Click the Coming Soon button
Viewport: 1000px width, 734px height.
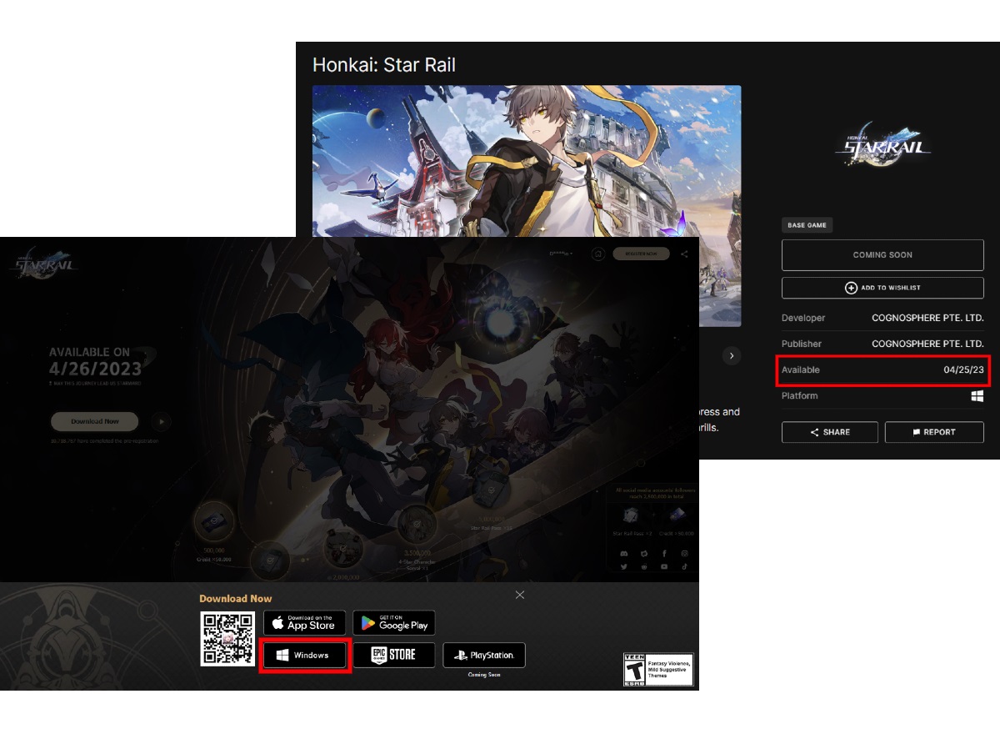click(882, 255)
